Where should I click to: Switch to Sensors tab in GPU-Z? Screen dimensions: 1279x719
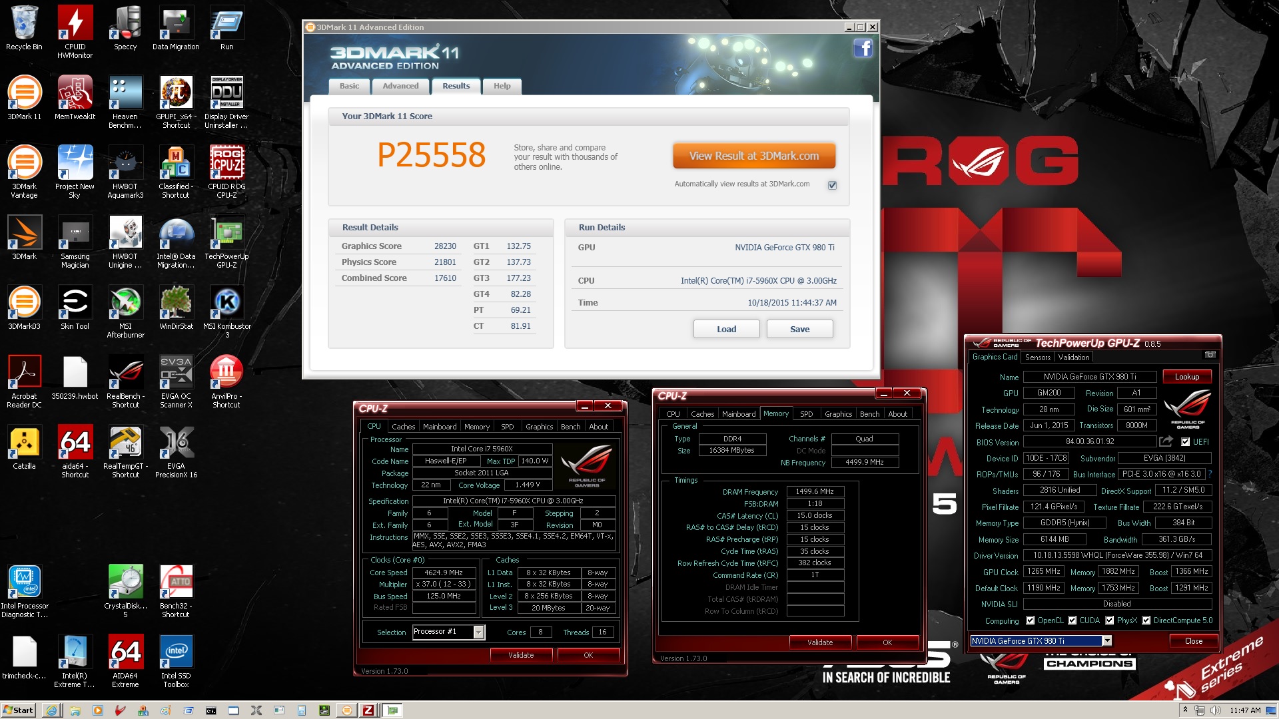pos(1037,358)
